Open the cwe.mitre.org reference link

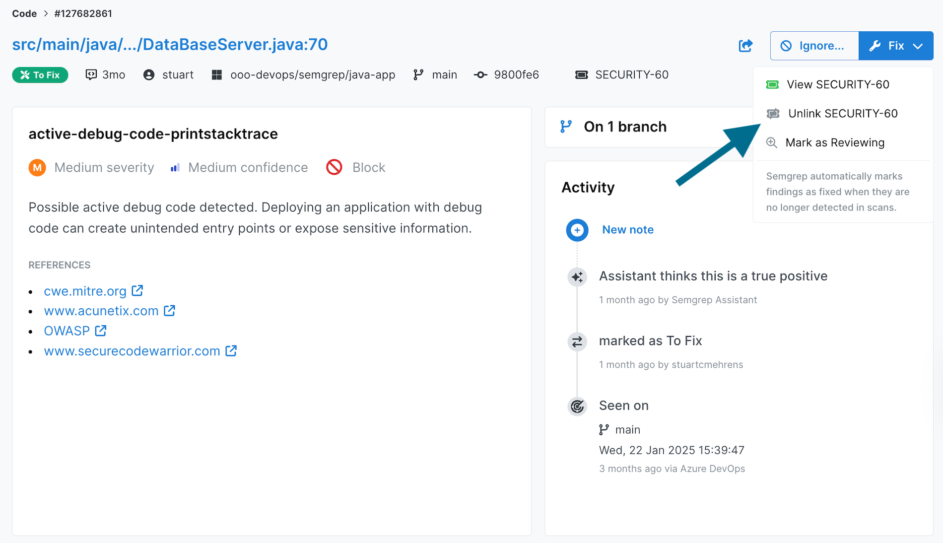(x=85, y=291)
